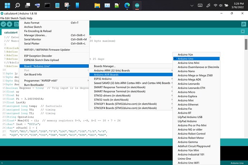
Task: Click the taskbar Search magnifier icon
Action: coord(18,6)
